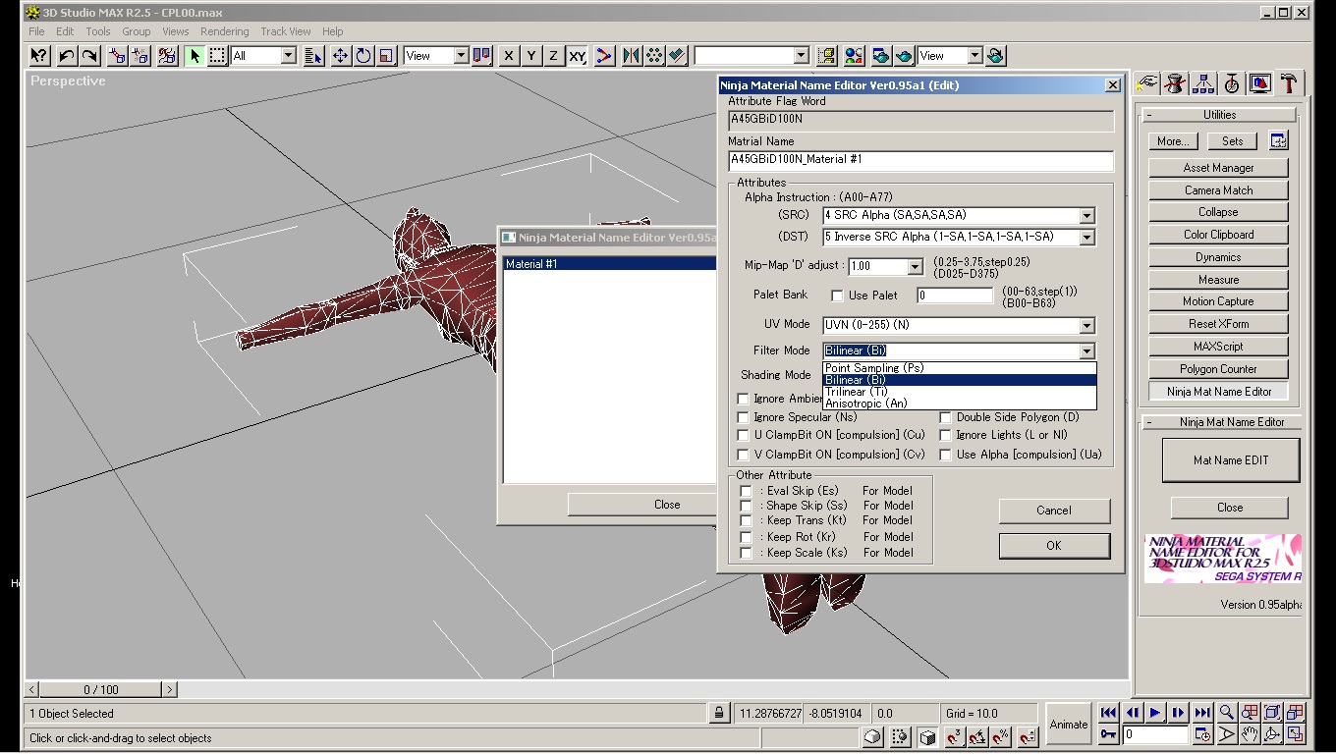The image size is (1336, 754).
Task: Enable Double Side Polygon (D) checkbox
Action: [946, 417]
